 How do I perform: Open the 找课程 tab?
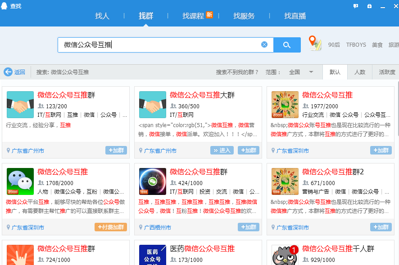[x=193, y=16]
